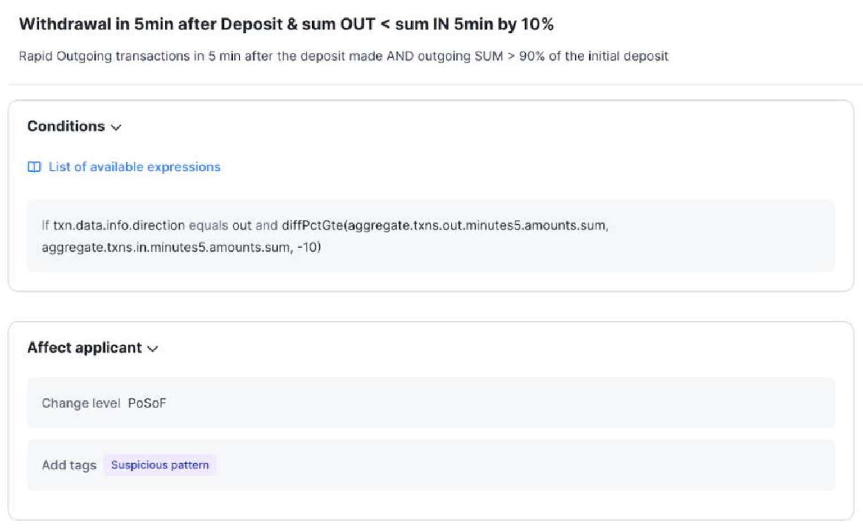This screenshot has height=529, width=863.
Task: Click the Change level label
Action: (x=80, y=403)
